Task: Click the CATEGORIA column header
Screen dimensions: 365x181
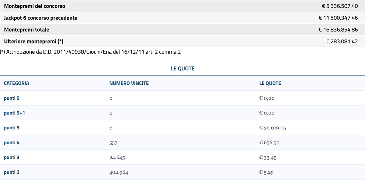Action: [16, 83]
